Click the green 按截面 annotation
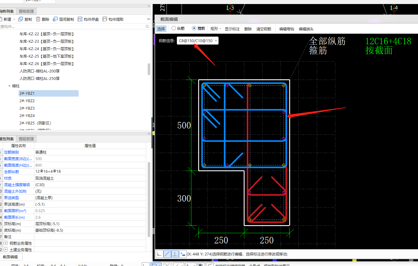Screen dimensions: 418x266 379,50
